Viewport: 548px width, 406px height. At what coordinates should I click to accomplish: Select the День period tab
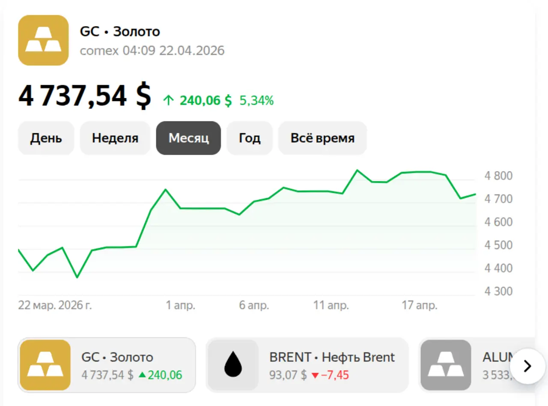pos(46,138)
